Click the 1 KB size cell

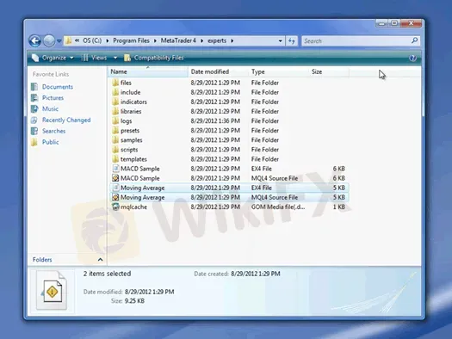pos(339,206)
